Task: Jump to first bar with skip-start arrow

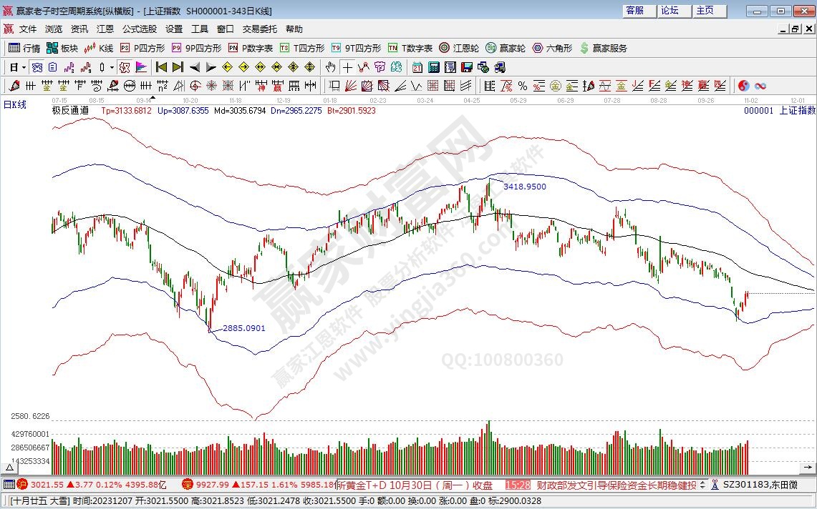Action: pos(161,67)
